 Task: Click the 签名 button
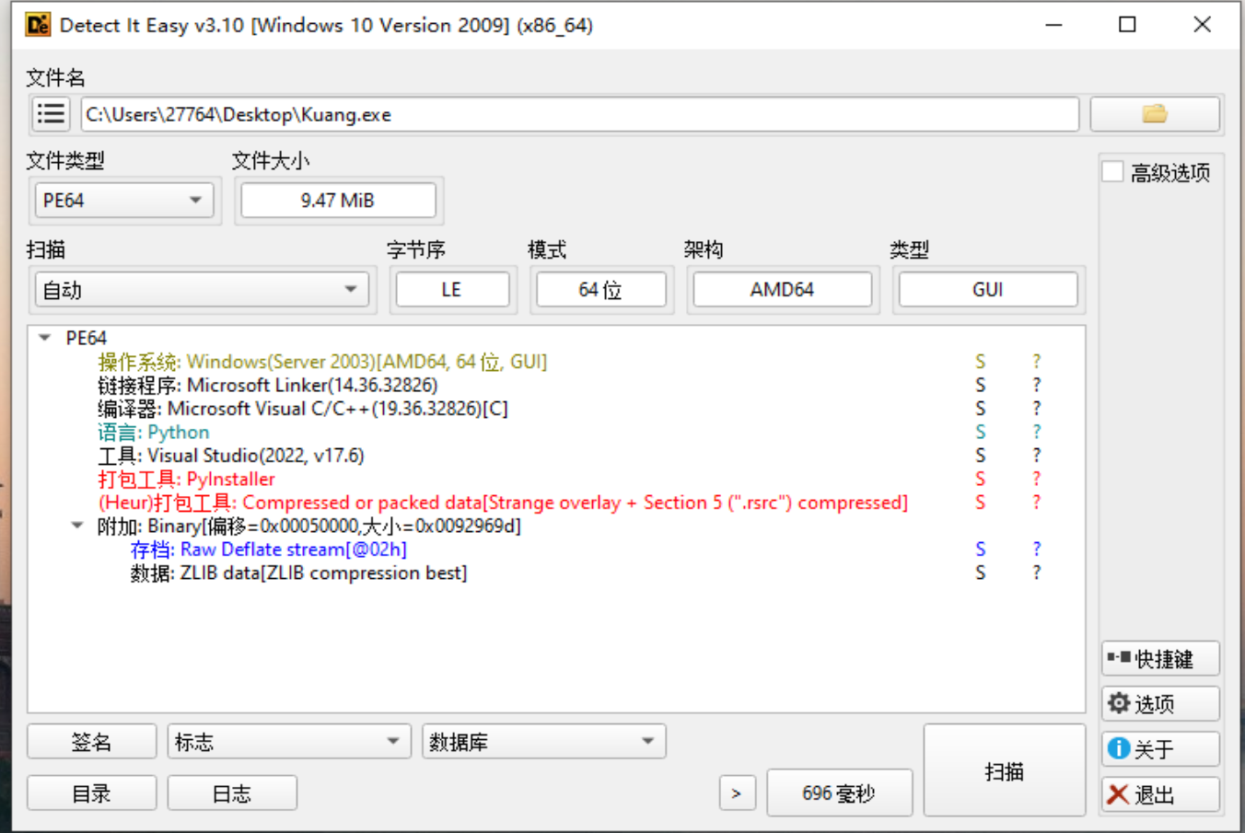[91, 742]
